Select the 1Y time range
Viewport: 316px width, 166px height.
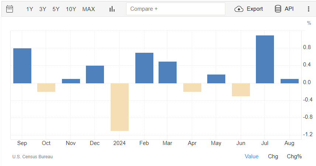click(x=30, y=9)
